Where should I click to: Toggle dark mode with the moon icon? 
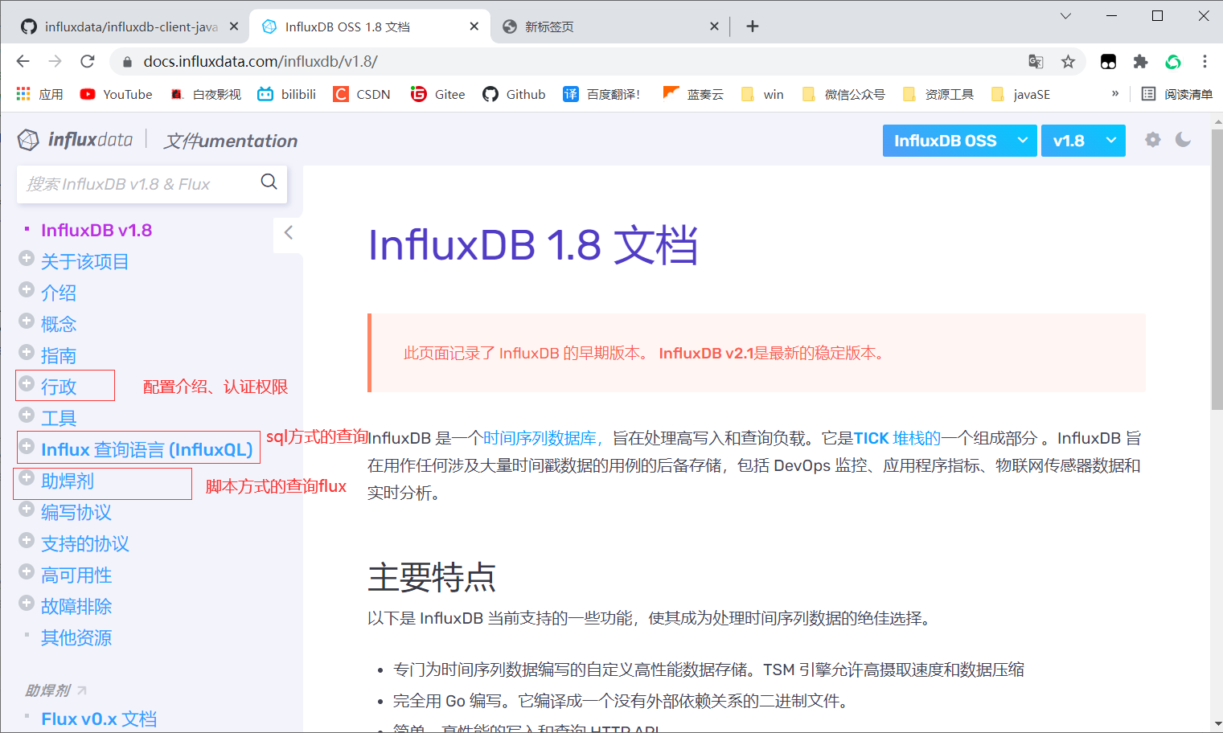pos(1183,139)
